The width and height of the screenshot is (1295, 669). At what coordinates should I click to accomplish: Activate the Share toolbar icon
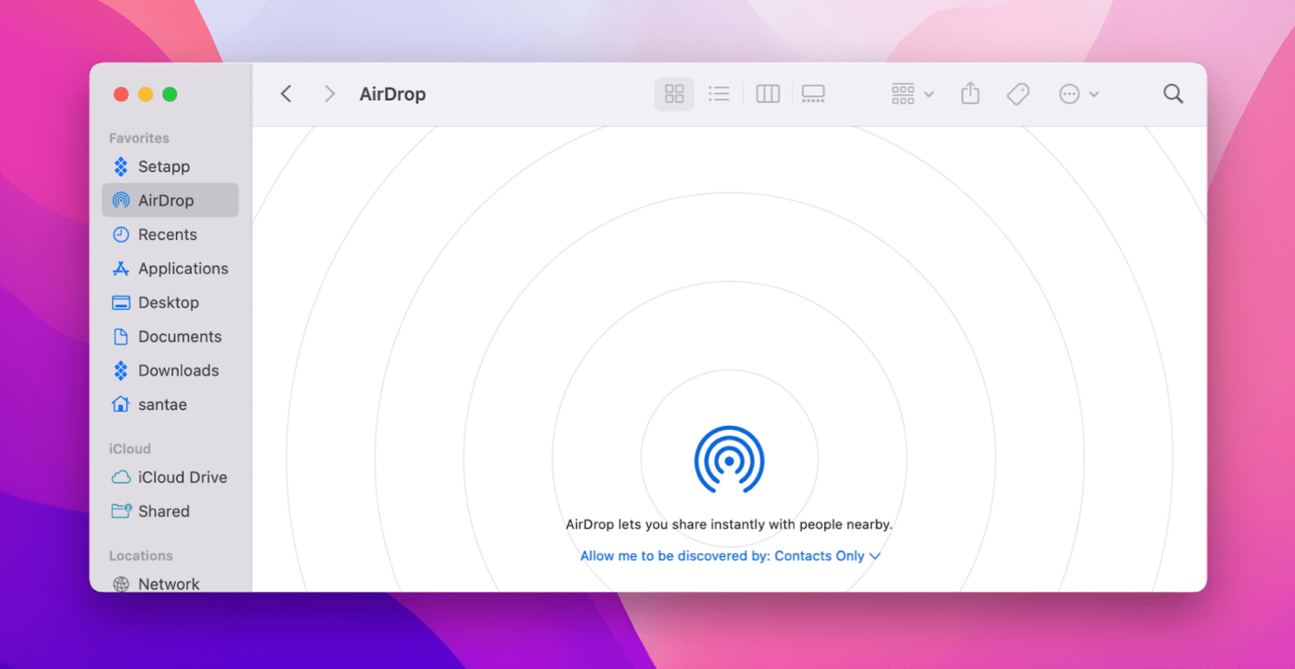970,93
